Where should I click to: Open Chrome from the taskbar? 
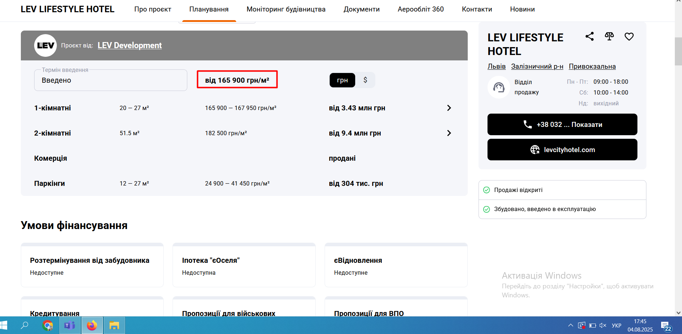coord(47,325)
